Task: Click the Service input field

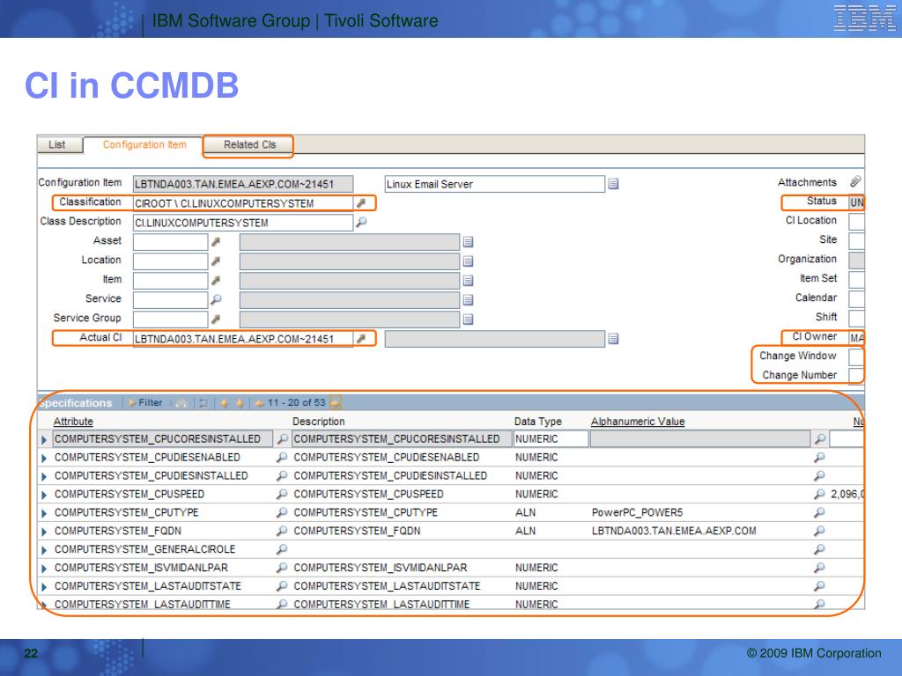Action: click(x=170, y=299)
